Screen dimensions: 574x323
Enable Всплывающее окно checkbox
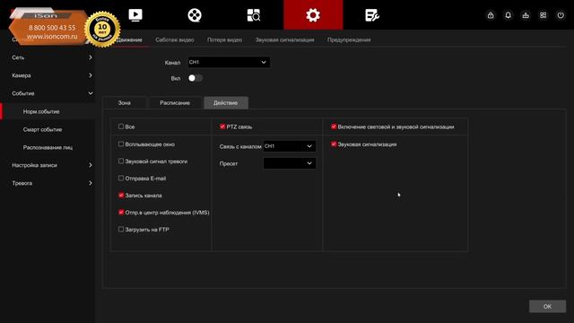coord(121,144)
